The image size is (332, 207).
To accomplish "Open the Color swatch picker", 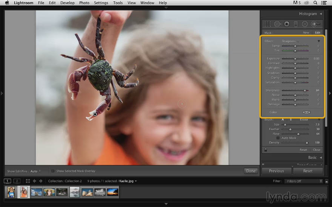I will (306, 112).
